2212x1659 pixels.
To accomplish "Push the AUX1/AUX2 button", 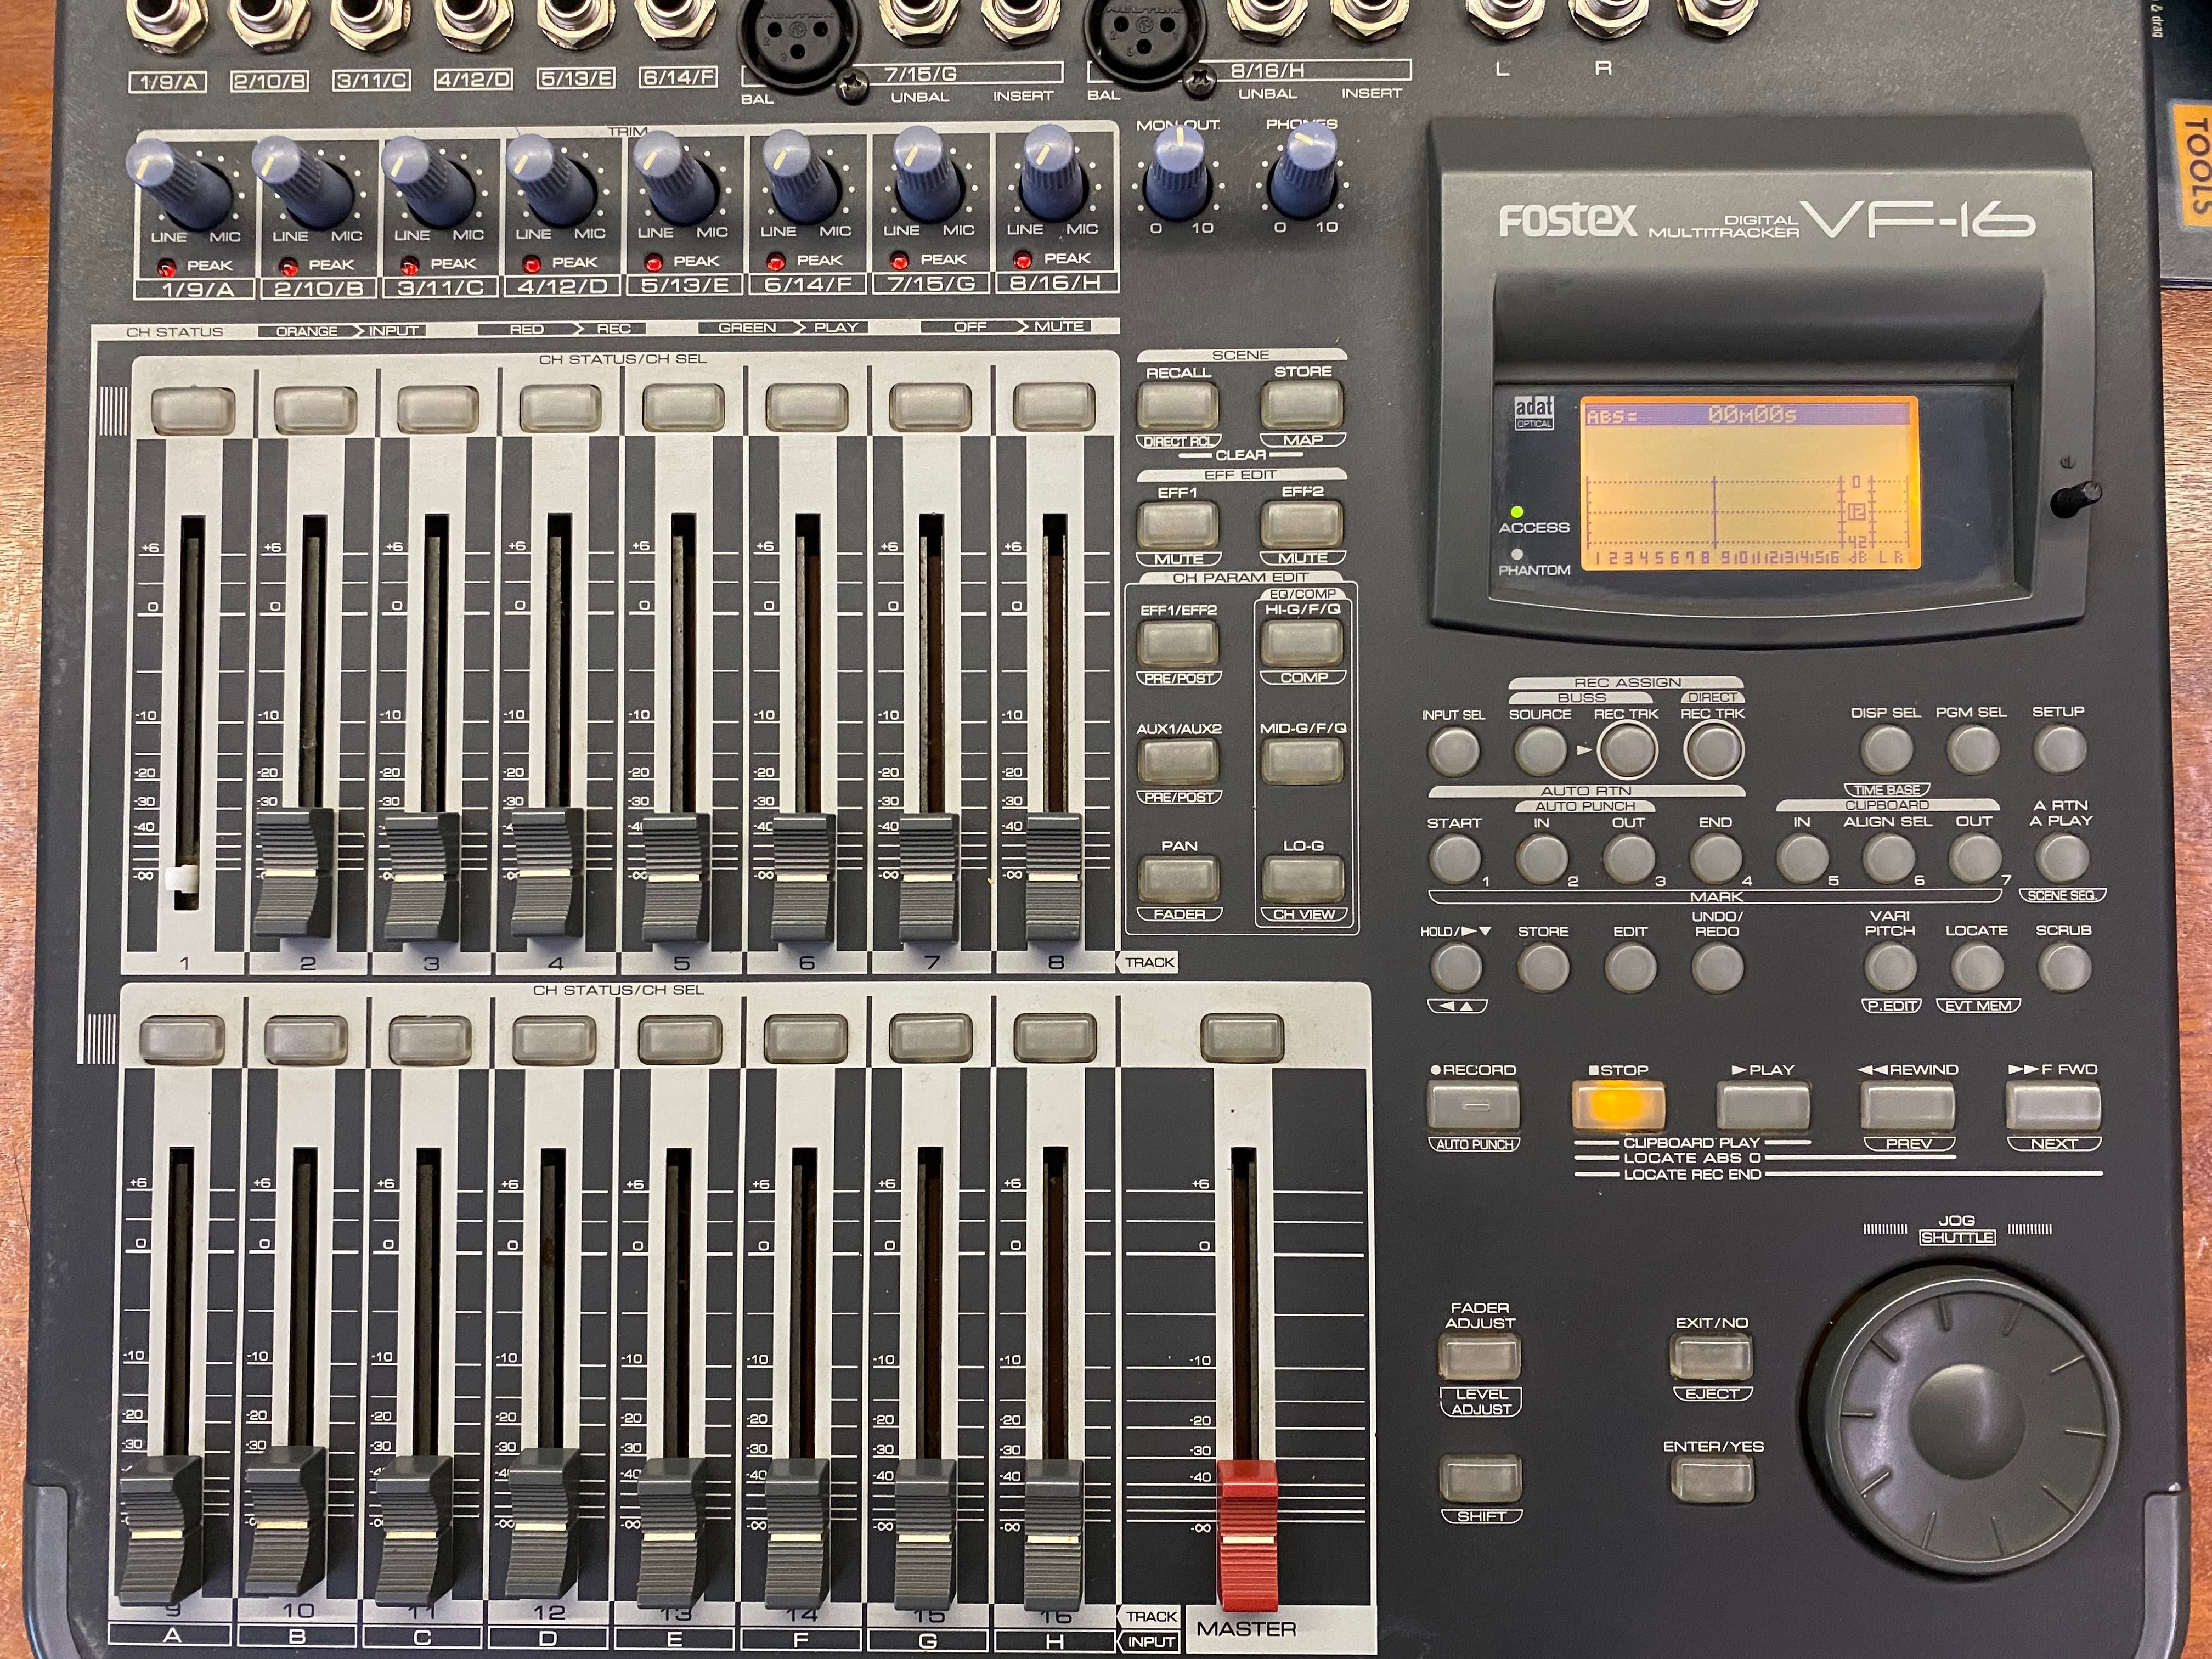I will pyautogui.click(x=1178, y=761).
